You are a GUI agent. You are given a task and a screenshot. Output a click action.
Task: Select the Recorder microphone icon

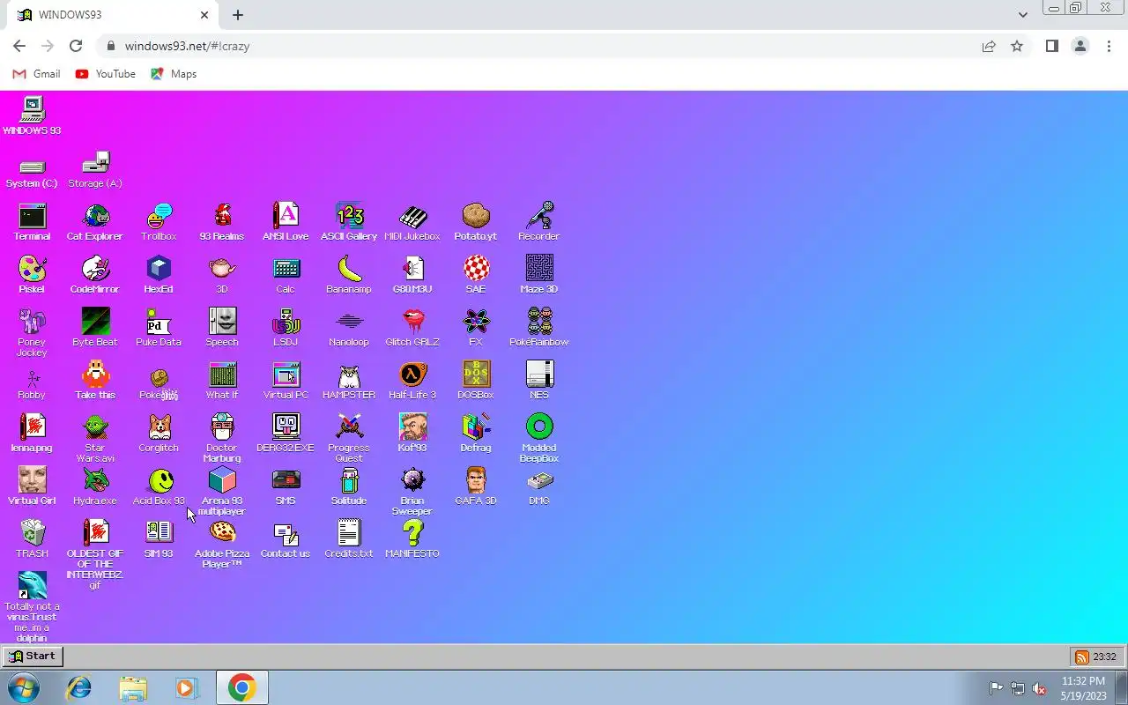tap(539, 221)
